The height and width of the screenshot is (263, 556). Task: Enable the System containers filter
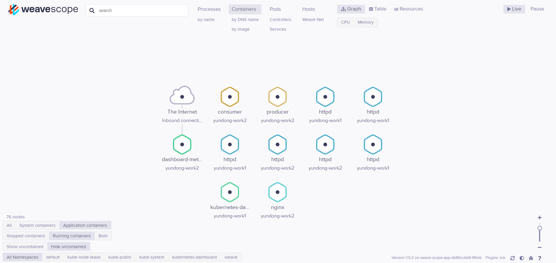tap(37, 225)
